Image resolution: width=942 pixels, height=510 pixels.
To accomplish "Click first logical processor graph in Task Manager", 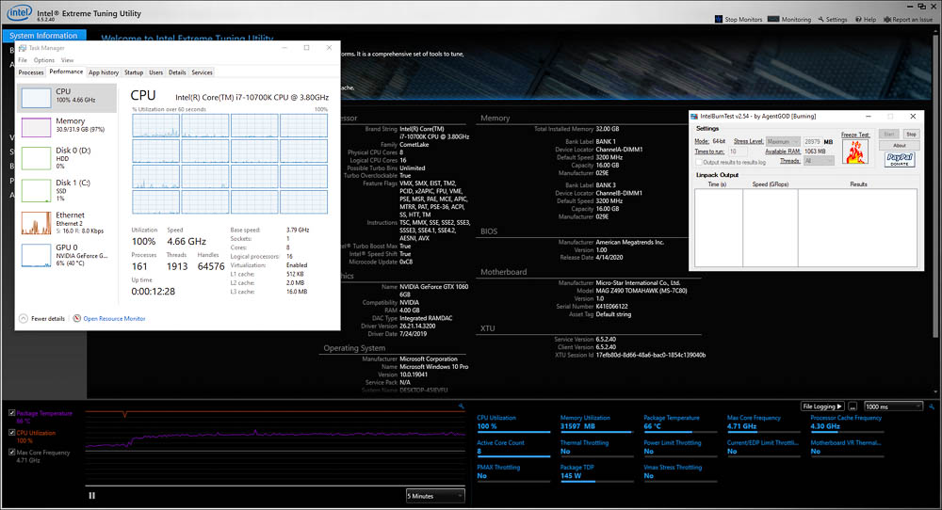I will [155, 126].
